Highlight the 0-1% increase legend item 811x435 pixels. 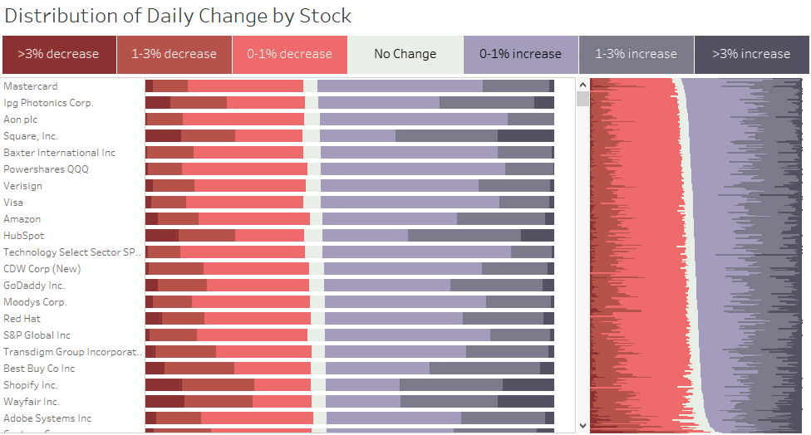coord(520,54)
